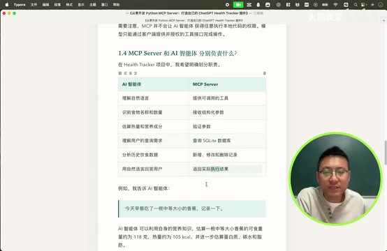The height and width of the screenshot is (251, 387).
Task: Align table column right
Action: [x=136, y=73]
